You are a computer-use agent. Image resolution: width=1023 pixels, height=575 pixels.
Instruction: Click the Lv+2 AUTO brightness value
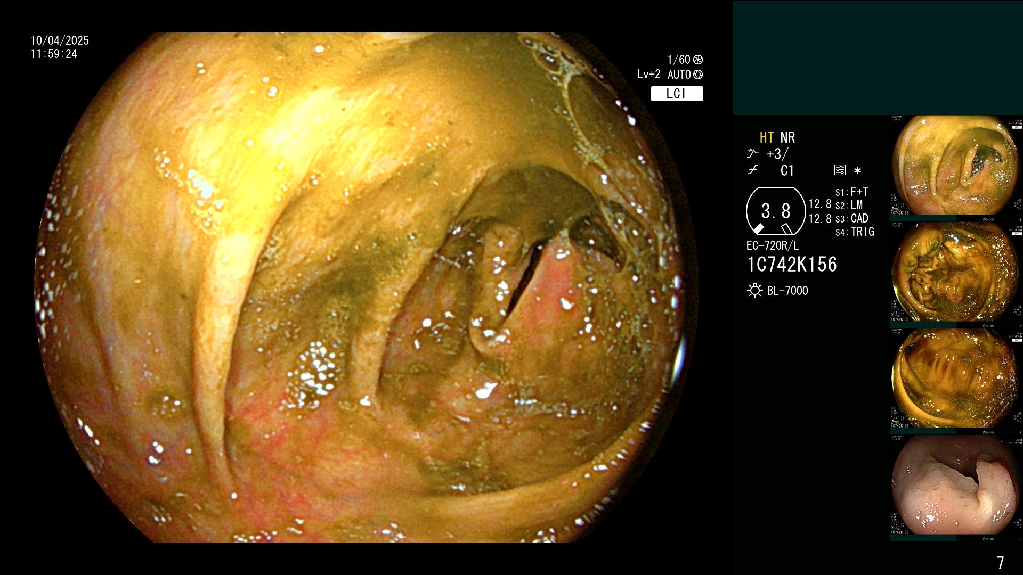tap(664, 75)
